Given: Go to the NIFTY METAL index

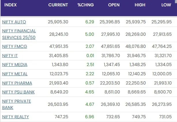Looking at the screenshot, I should click(x=15, y=74).
